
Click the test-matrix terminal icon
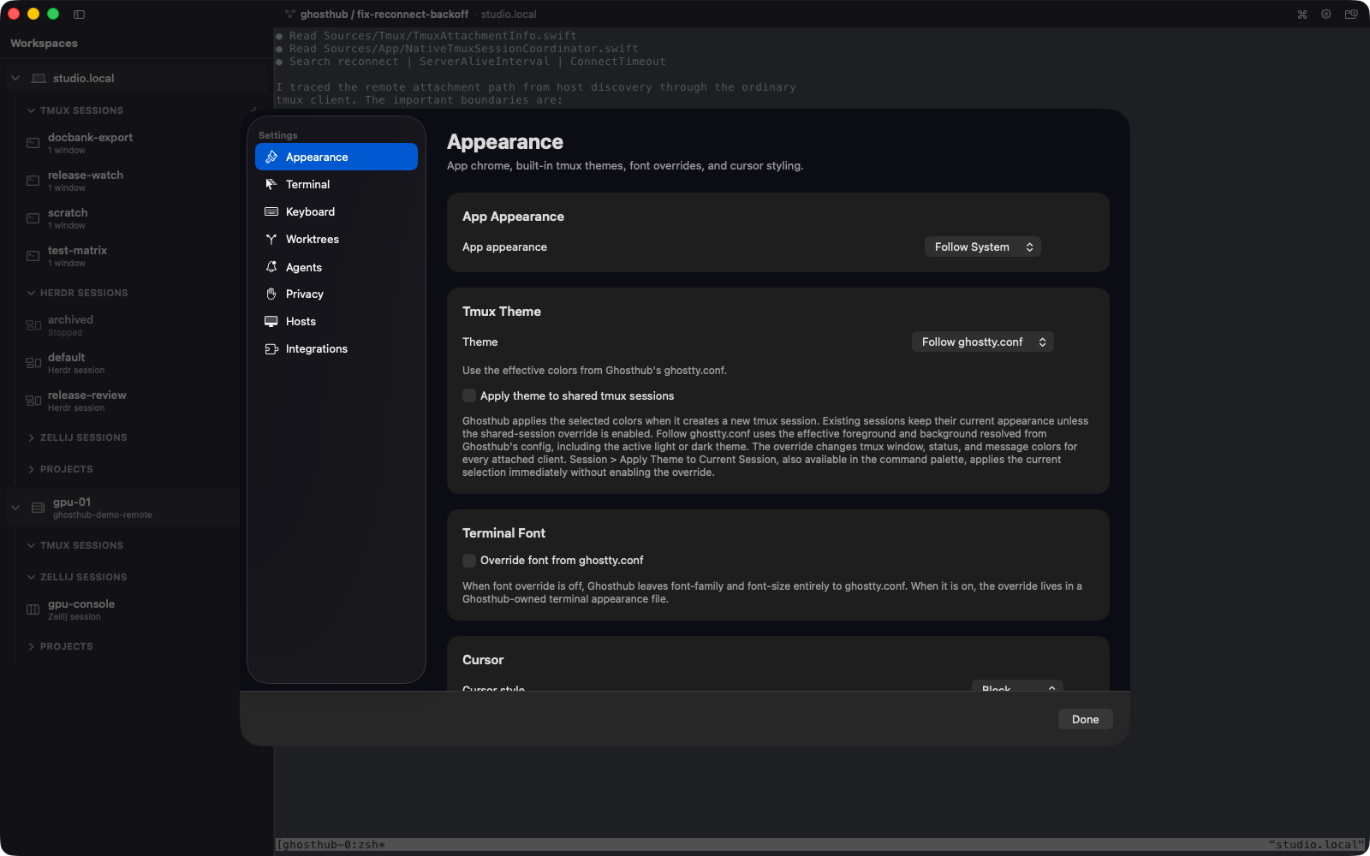(33, 256)
